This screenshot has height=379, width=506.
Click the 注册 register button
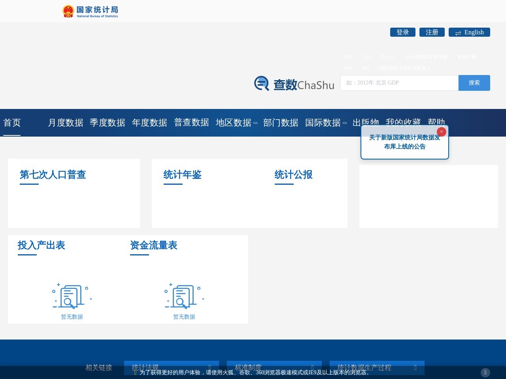(x=432, y=32)
